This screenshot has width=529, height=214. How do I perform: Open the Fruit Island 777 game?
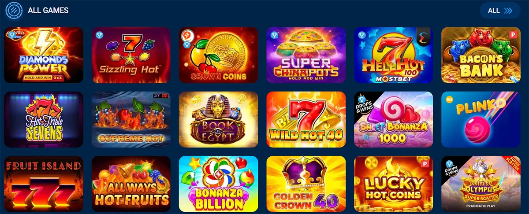[x=44, y=184]
